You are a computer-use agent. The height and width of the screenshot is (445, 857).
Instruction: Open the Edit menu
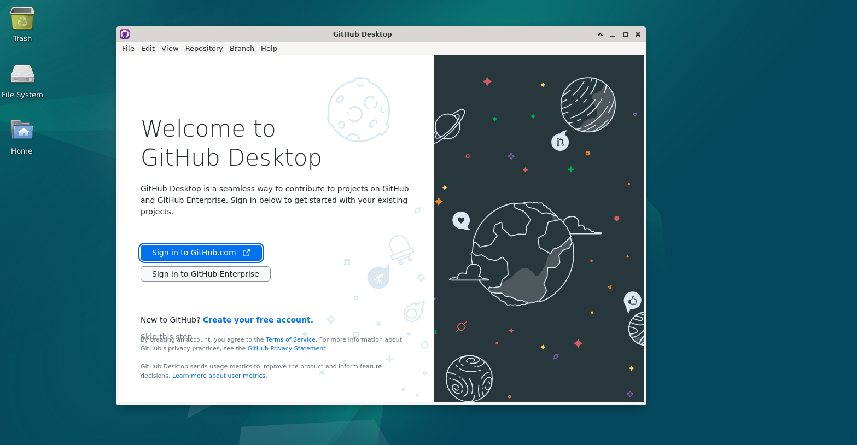pos(148,48)
